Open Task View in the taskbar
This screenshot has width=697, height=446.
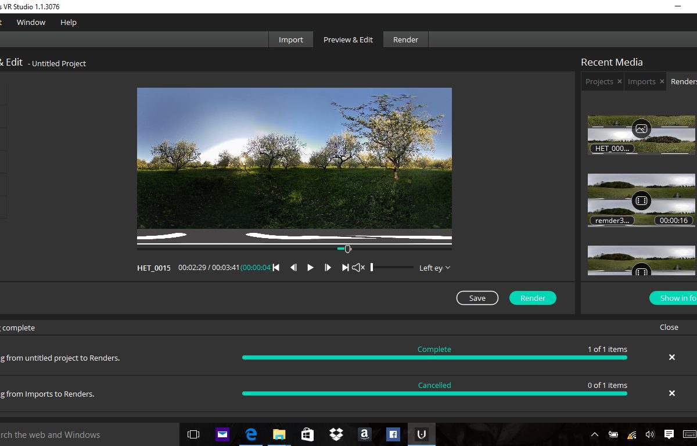click(193, 434)
